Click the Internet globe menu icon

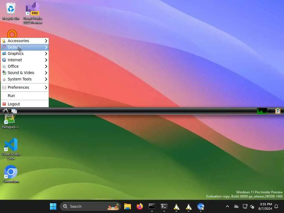point(4,60)
